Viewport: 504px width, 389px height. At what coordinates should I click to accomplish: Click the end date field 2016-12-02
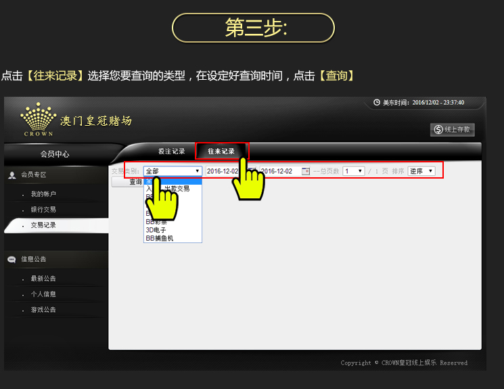pos(279,171)
